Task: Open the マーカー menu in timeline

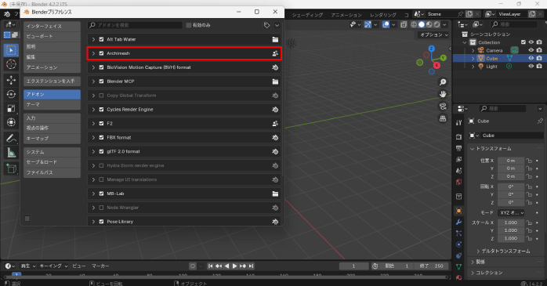Action: coord(100,266)
